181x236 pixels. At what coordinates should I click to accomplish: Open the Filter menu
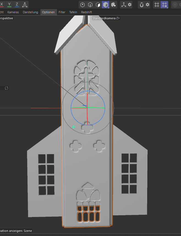(x=62, y=12)
